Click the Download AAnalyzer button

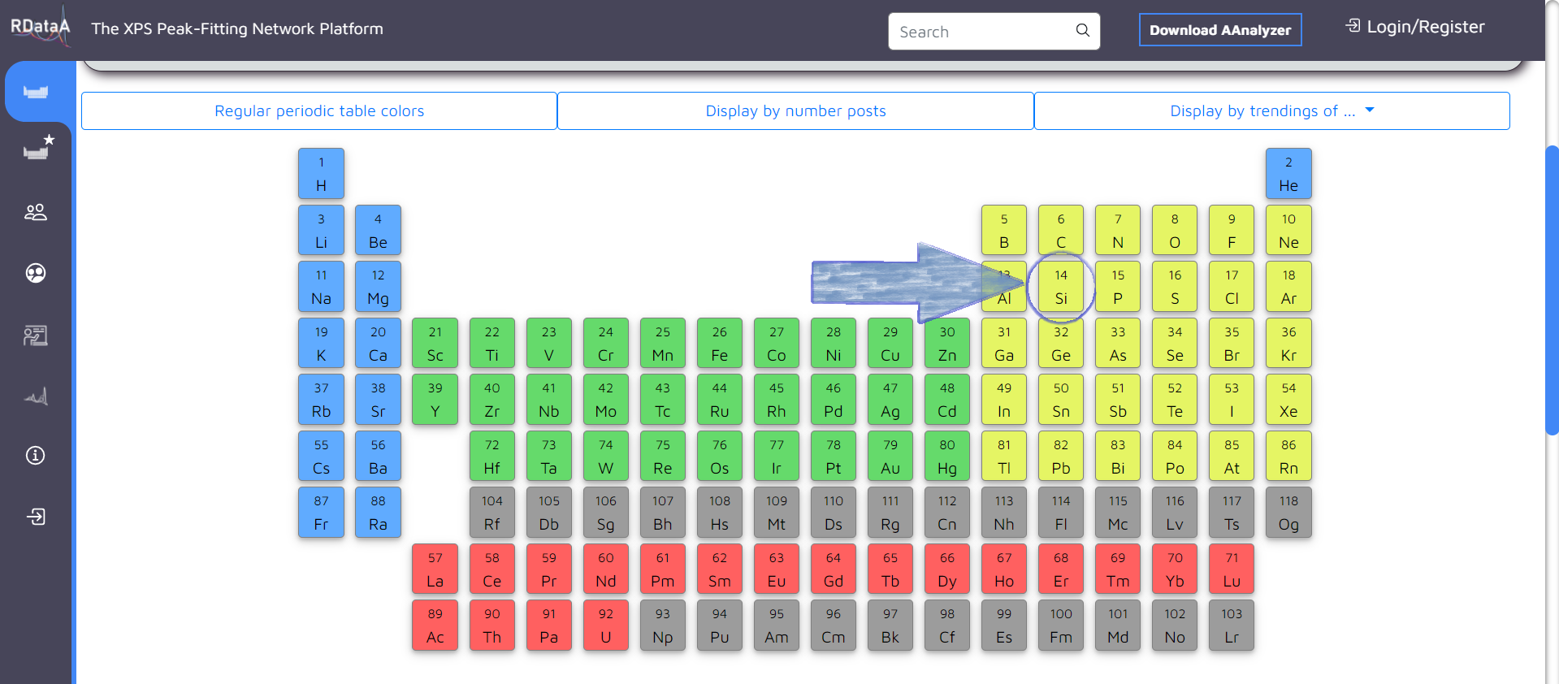(x=1219, y=30)
